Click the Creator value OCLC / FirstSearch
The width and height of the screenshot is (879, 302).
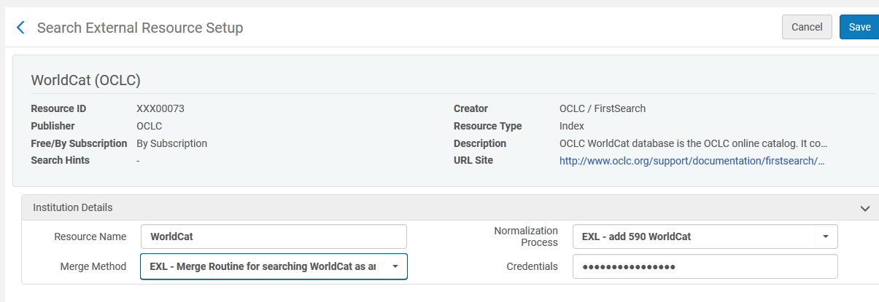(603, 108)
